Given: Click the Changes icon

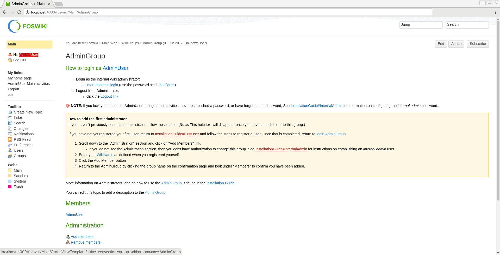Looking at the screenshot, I should click(10, 129).
